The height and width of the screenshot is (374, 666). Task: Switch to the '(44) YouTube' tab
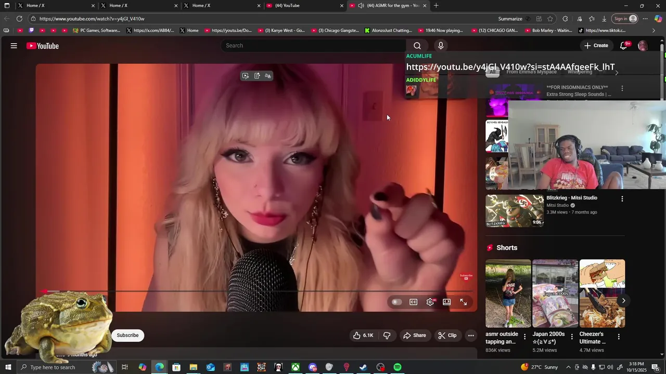tap(304, 6)
